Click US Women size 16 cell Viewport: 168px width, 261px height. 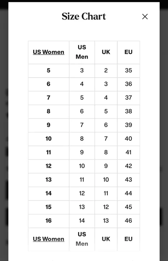coord(48,221)
